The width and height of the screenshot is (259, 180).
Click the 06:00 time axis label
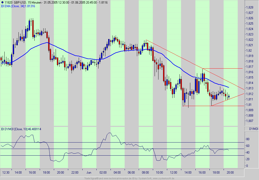131,173
